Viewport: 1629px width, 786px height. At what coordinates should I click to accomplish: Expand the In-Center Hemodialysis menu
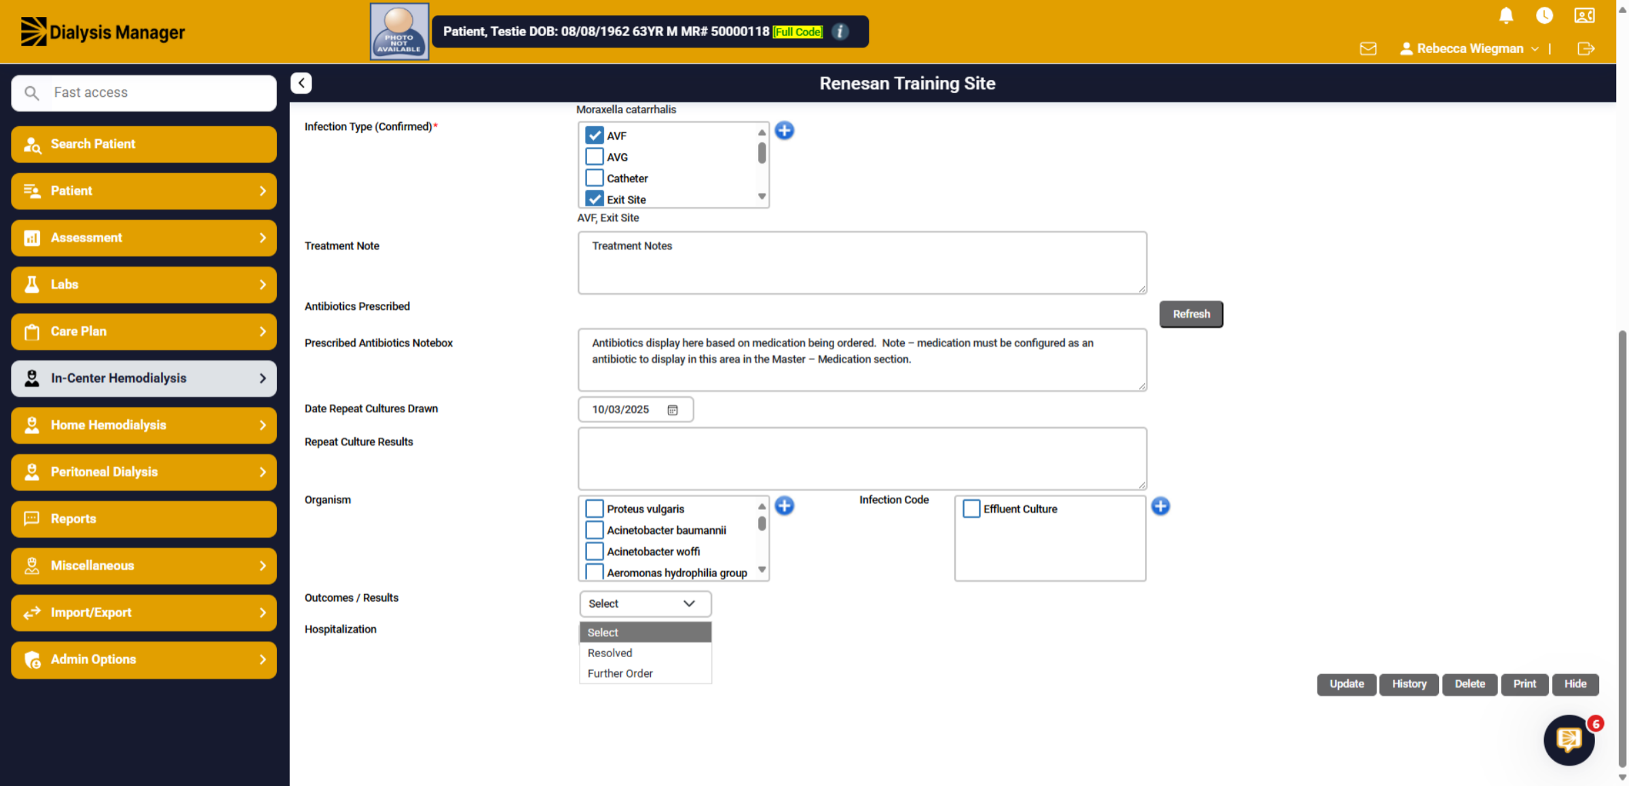pos(144,378)
